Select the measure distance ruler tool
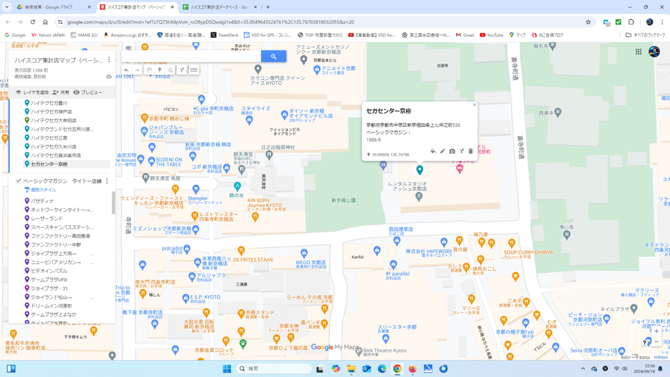 (194, 70)
